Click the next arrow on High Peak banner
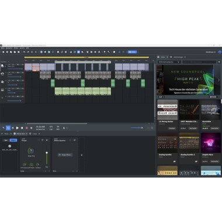Viewport: 222px width, 222px height. [x=218, y=80]
